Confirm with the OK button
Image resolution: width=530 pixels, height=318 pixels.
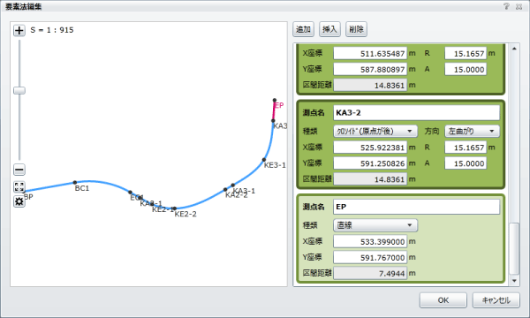(x=443, y=300)
